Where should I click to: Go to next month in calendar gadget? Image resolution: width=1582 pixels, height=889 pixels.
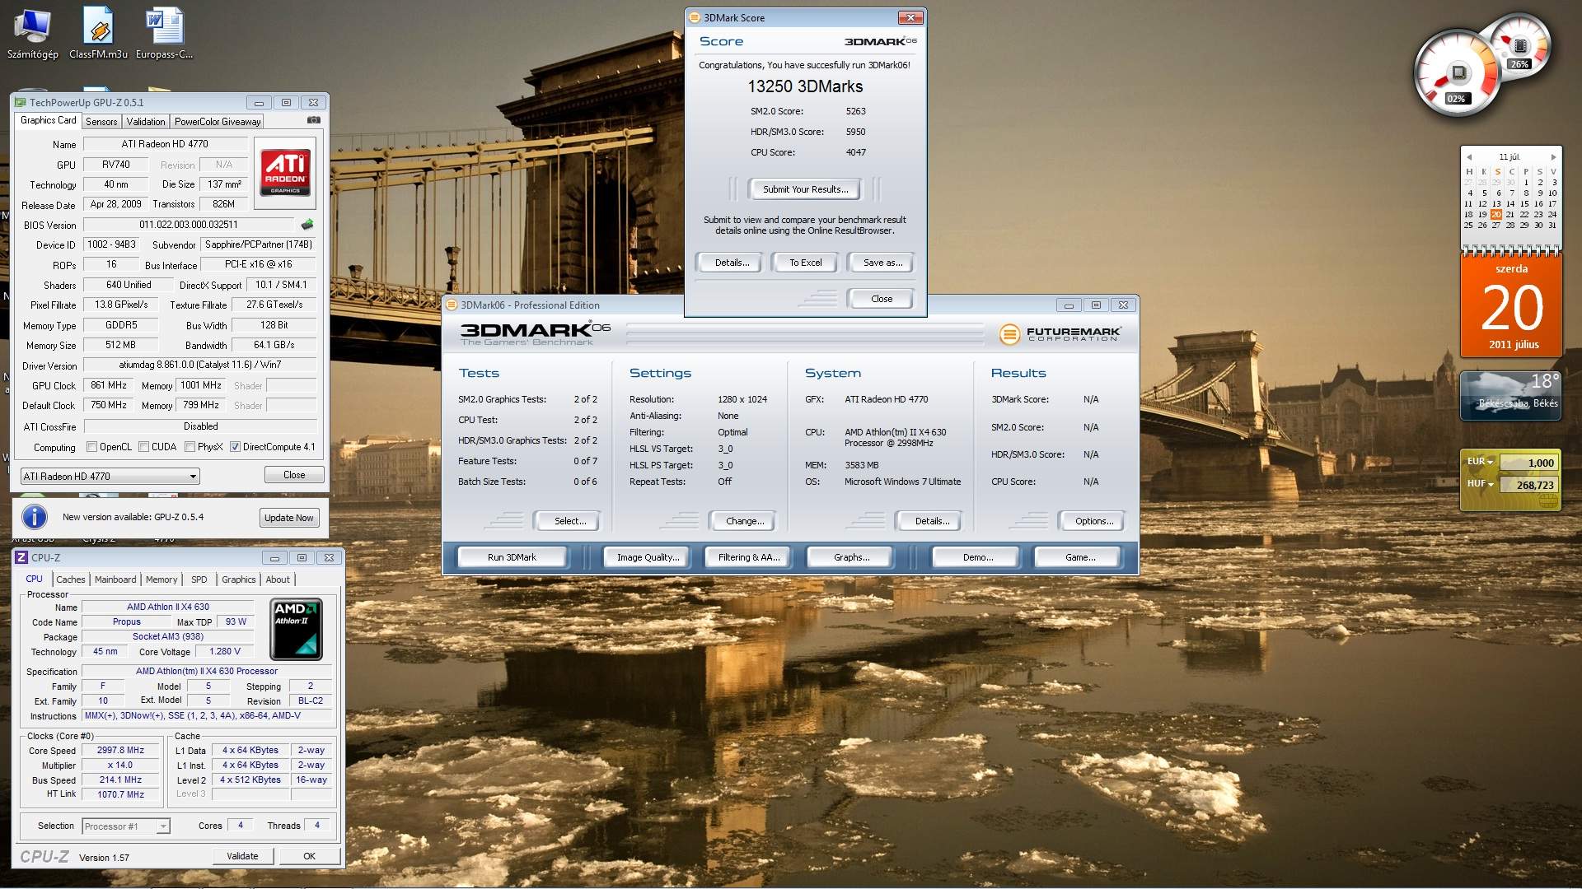coord(1553,157)
